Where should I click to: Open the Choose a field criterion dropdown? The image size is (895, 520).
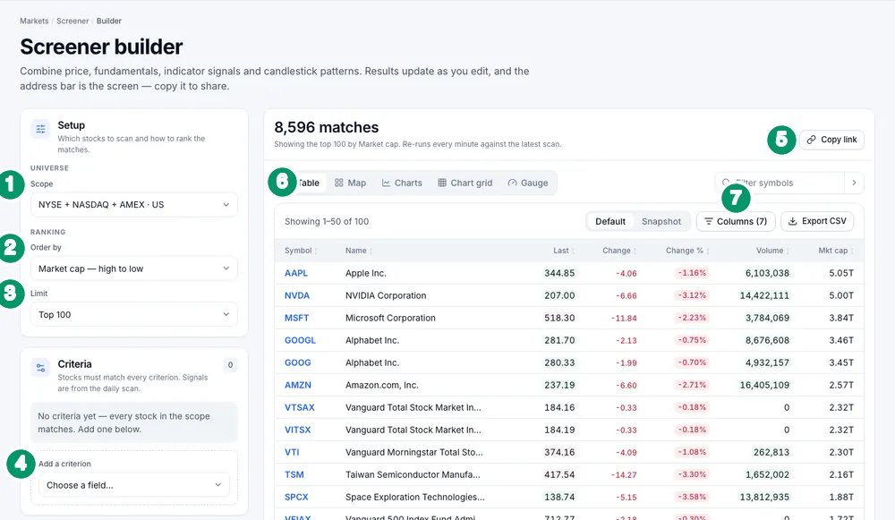(134, 485)
